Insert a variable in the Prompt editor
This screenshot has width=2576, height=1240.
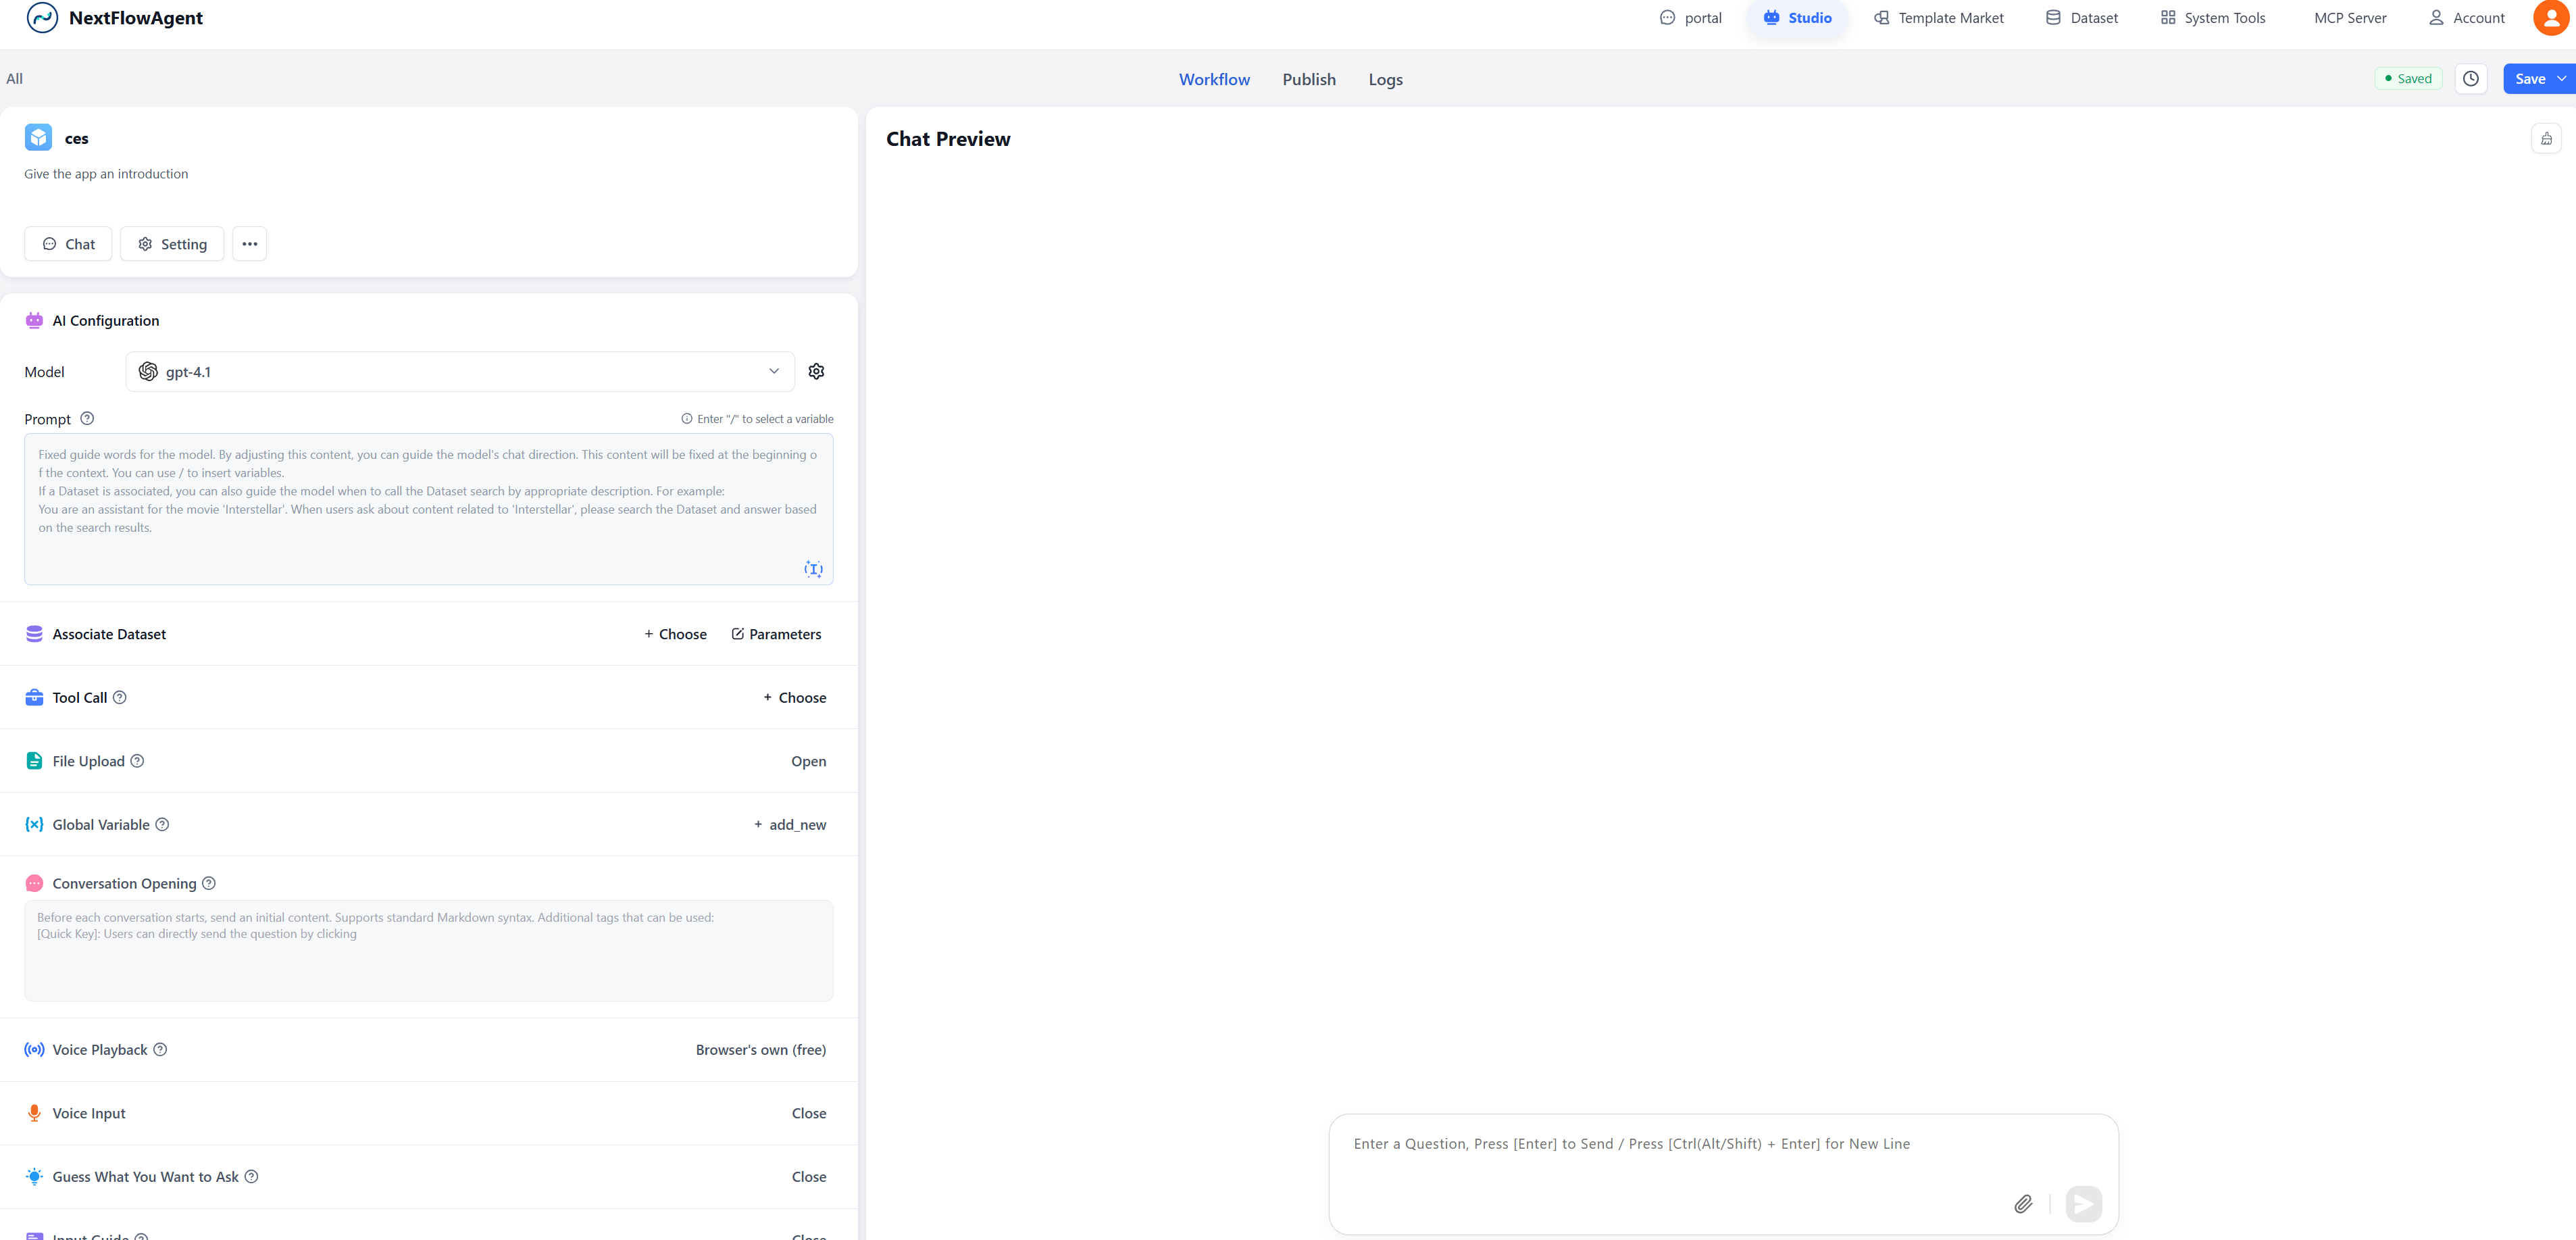pos(813,570)
